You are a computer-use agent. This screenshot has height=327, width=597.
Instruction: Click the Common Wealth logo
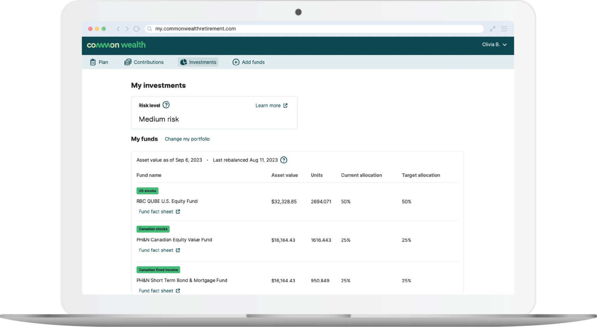[116, 45]
